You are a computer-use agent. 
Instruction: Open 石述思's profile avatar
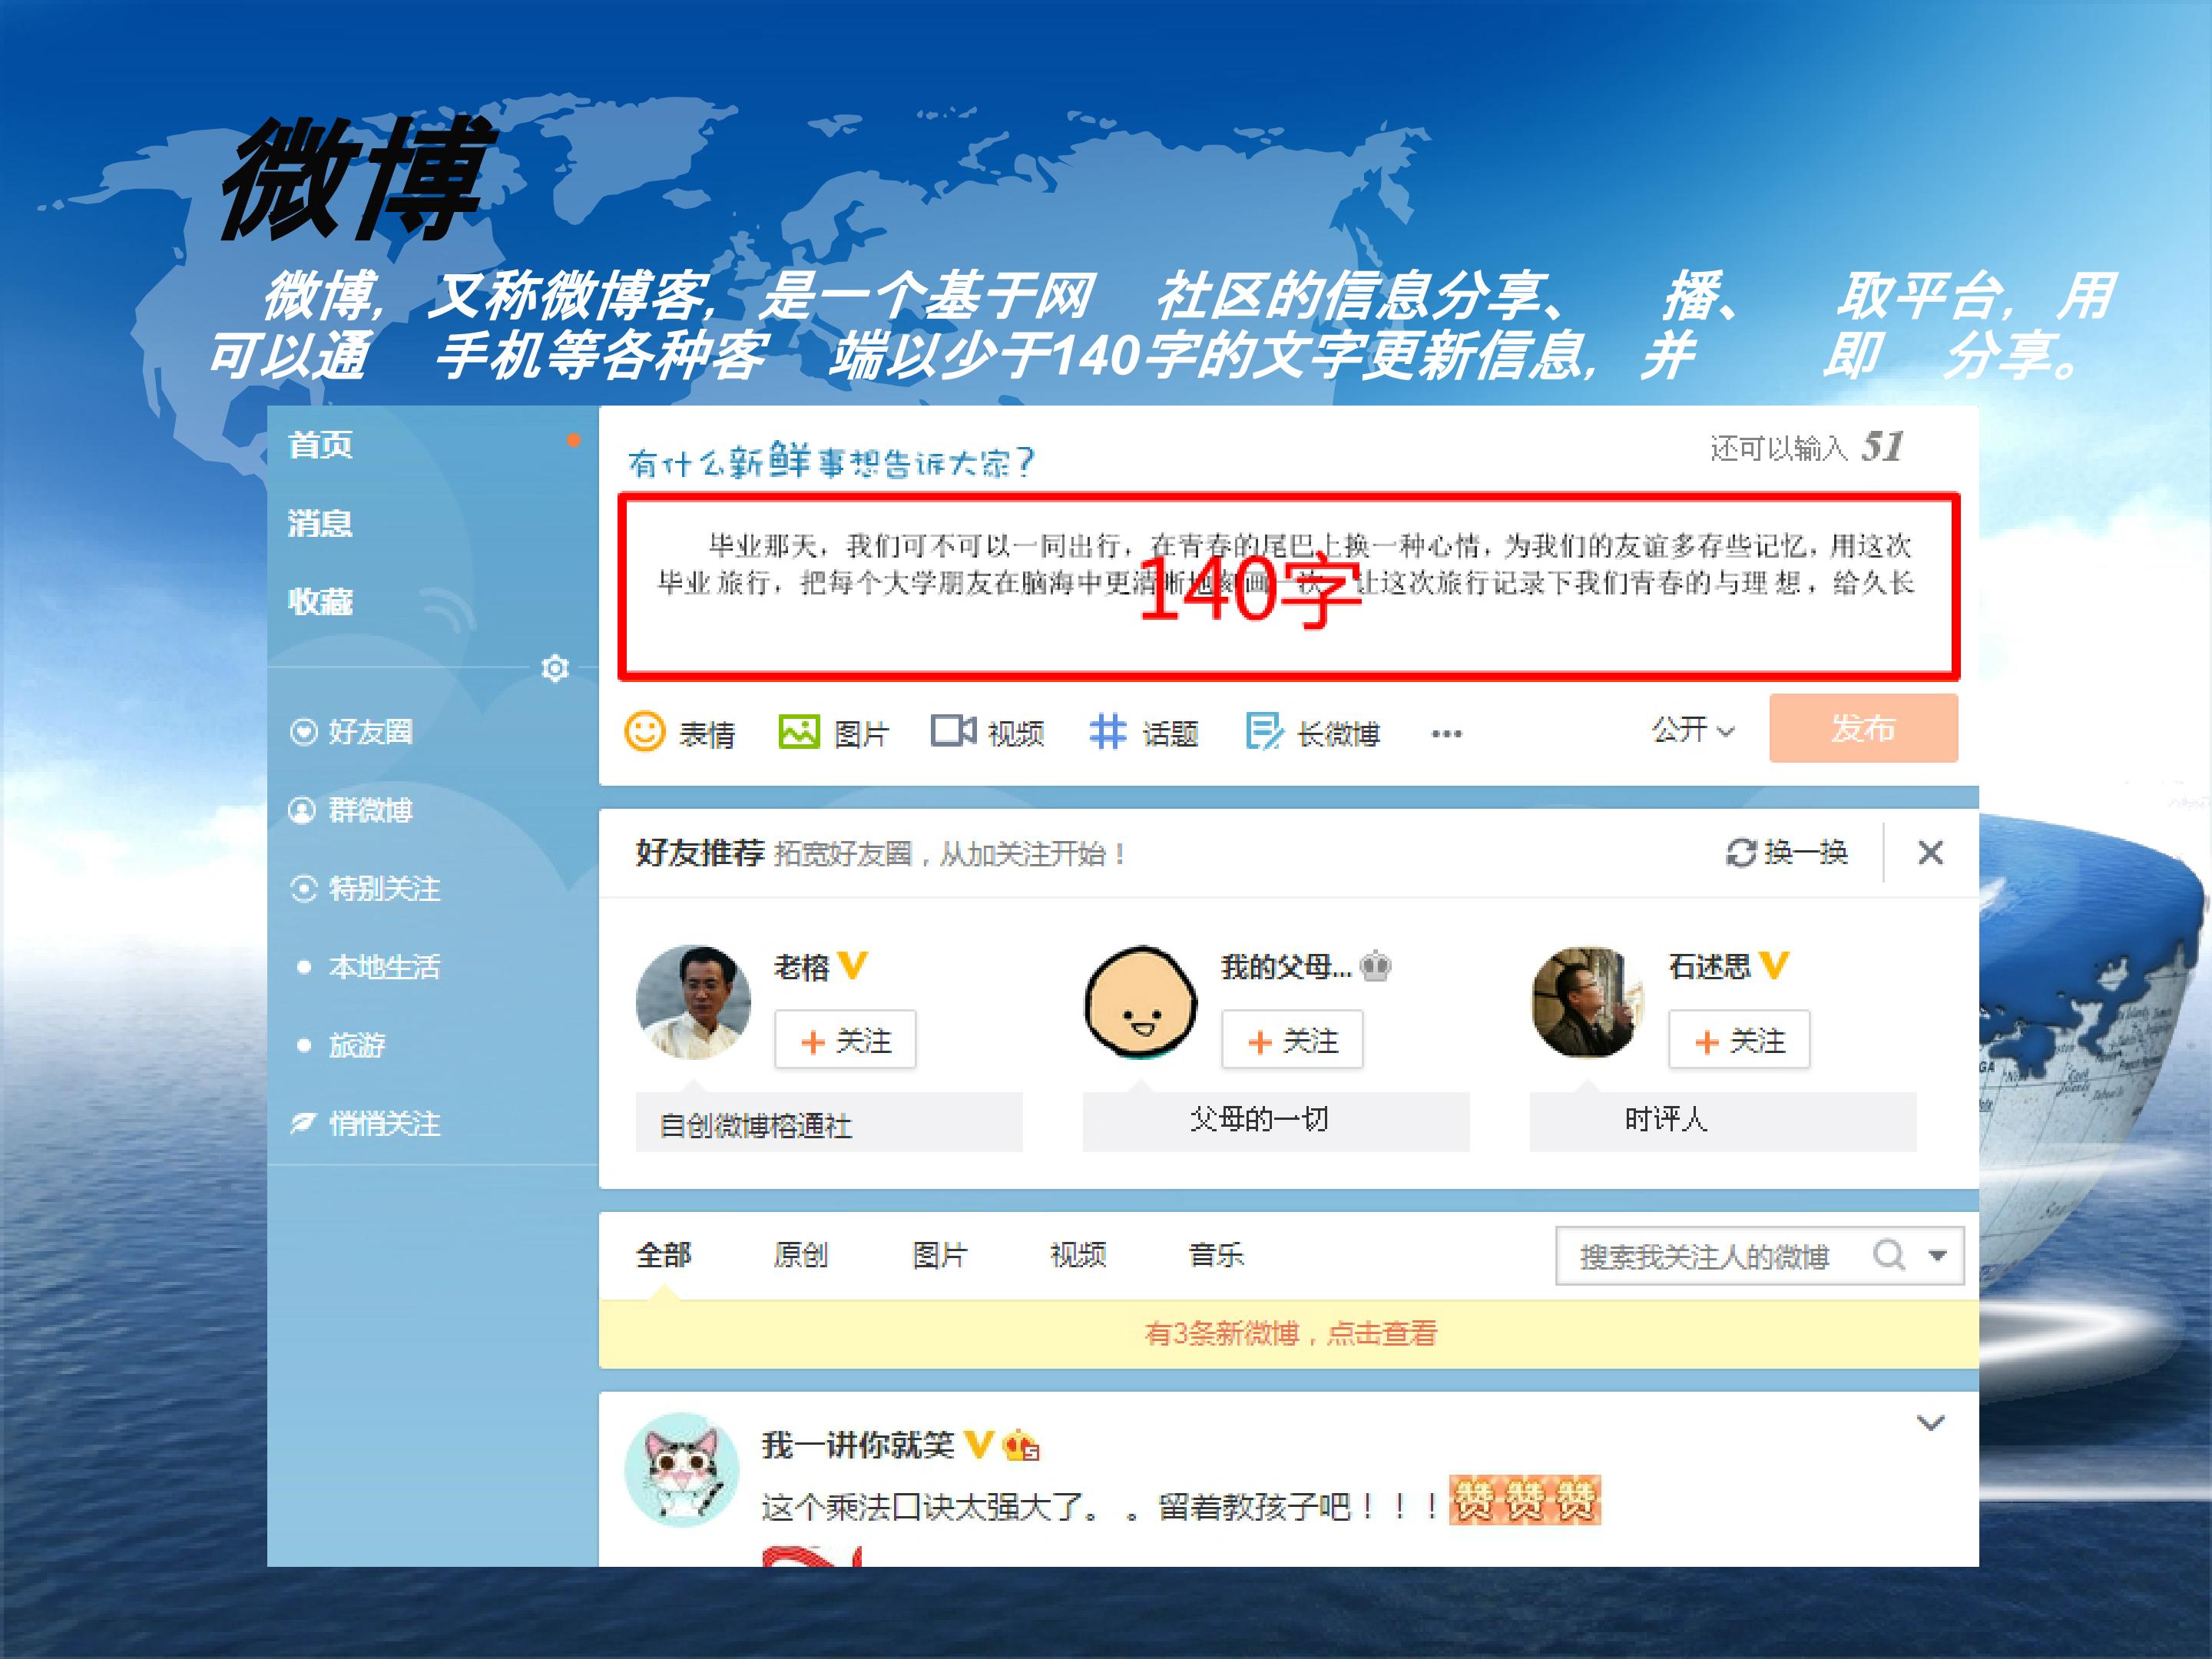[x=1587, y=1002]
